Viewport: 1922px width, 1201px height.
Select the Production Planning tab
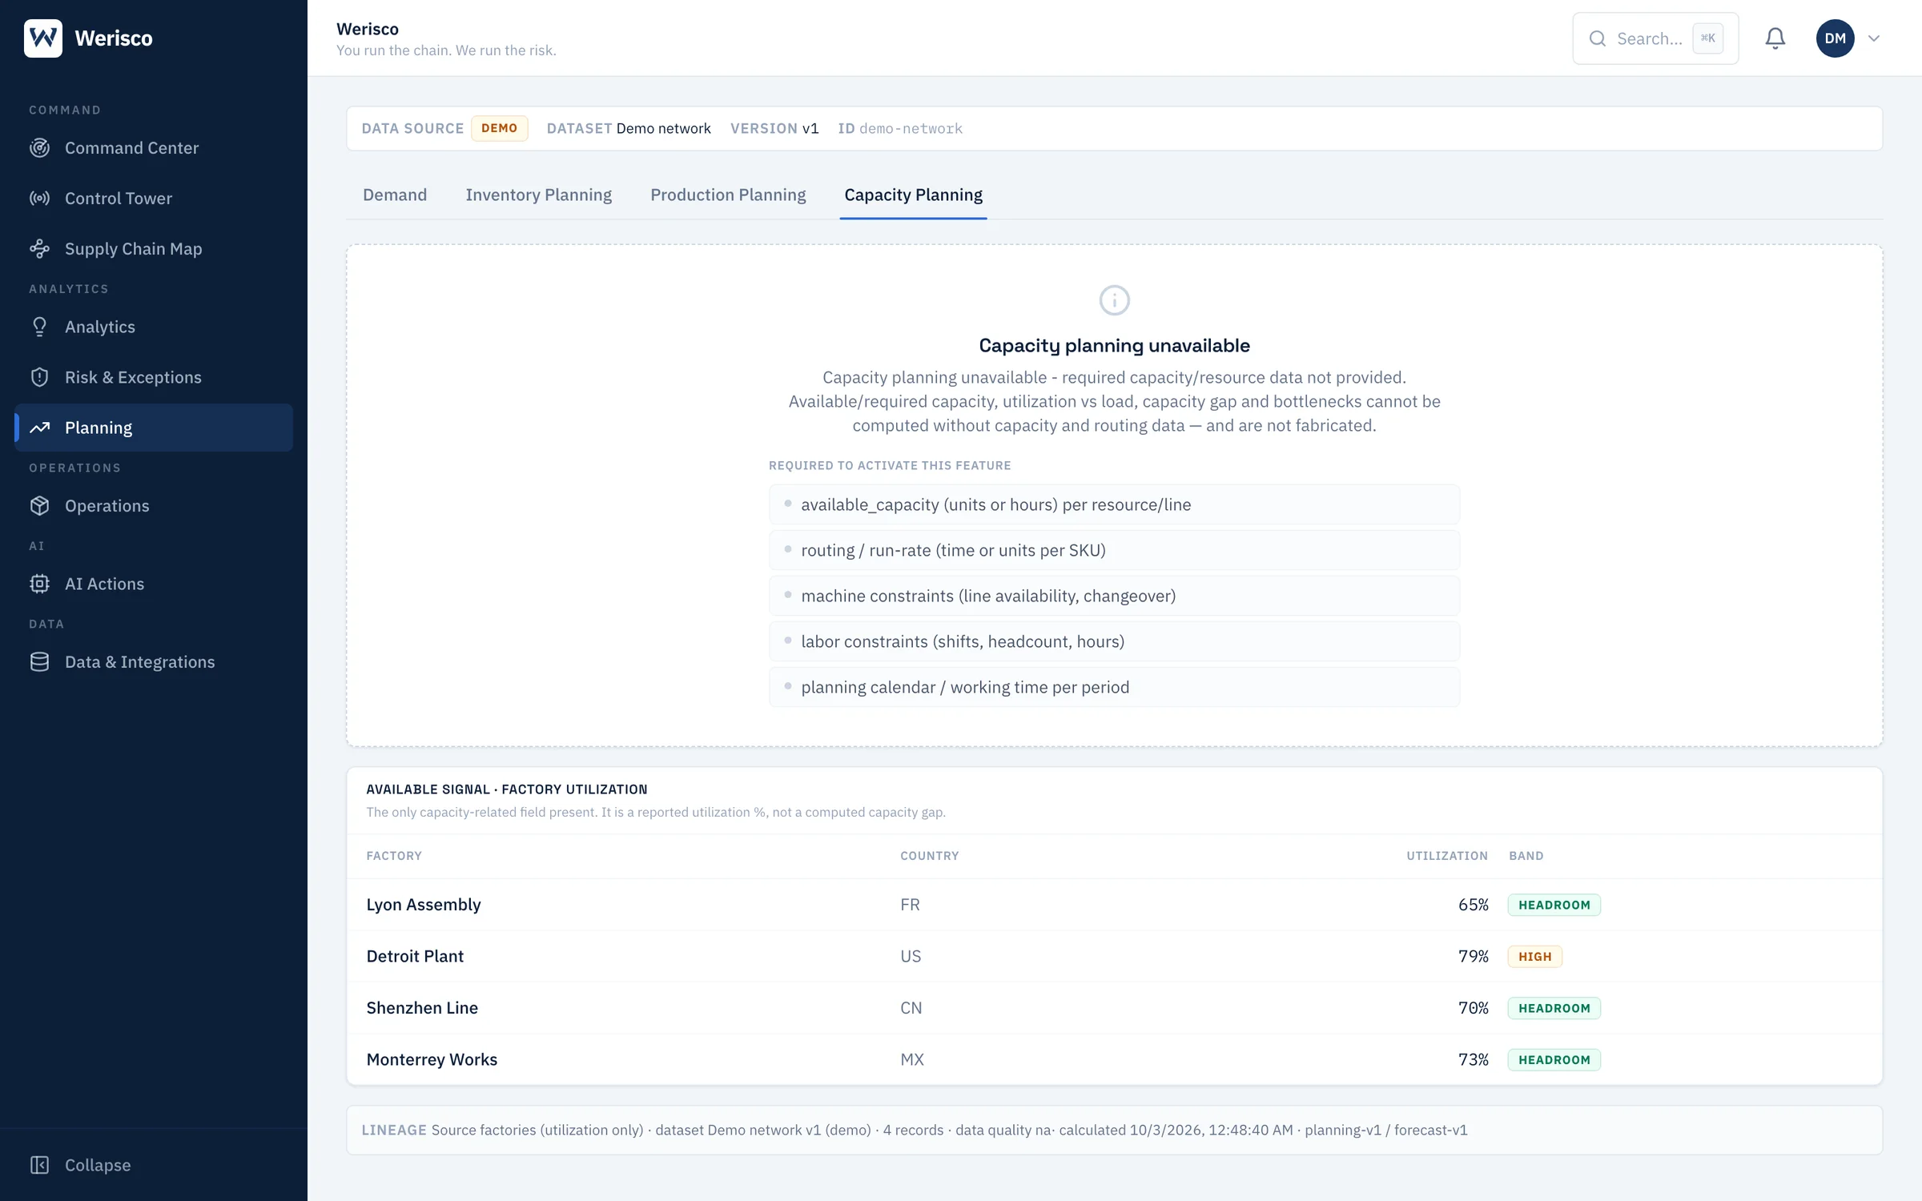pos(728,195)
